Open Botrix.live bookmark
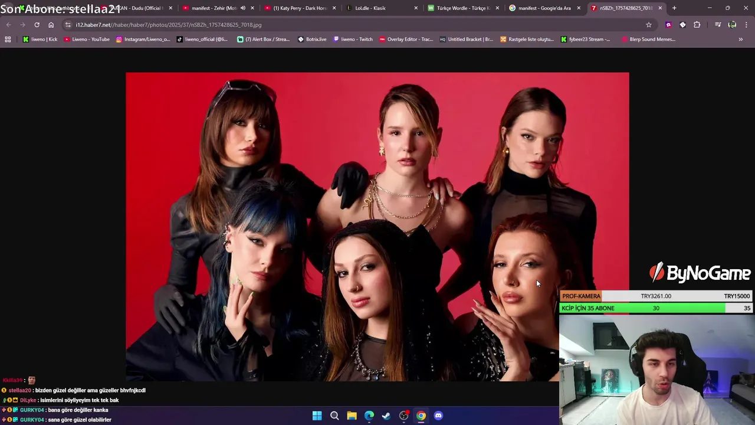Screen dimensions: 755x425 click(x=312, y=40)
